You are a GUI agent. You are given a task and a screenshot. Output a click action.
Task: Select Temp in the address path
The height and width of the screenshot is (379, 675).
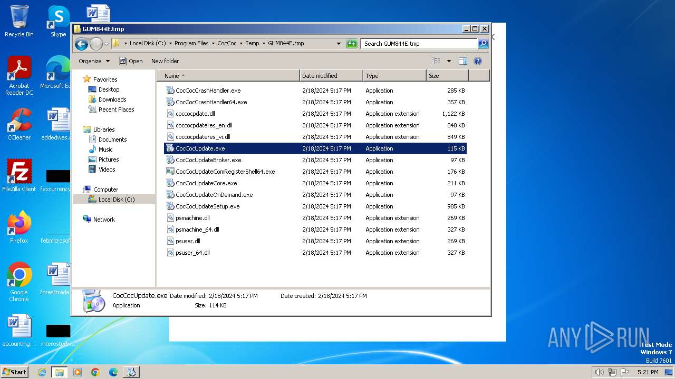tap(252, 44)
